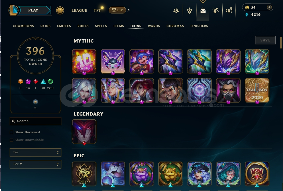Screen dimensions: 283x191
Task: Click the SAVE button
Action: pos(265,40)
